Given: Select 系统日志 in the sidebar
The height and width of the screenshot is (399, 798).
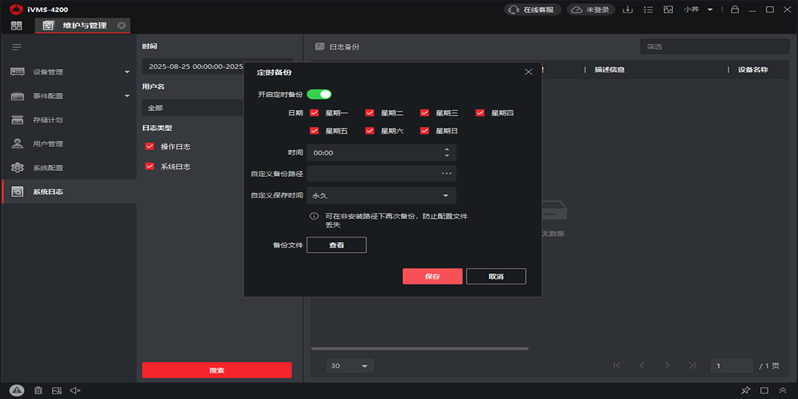Looking at the screenshot, I should point(68,192).
